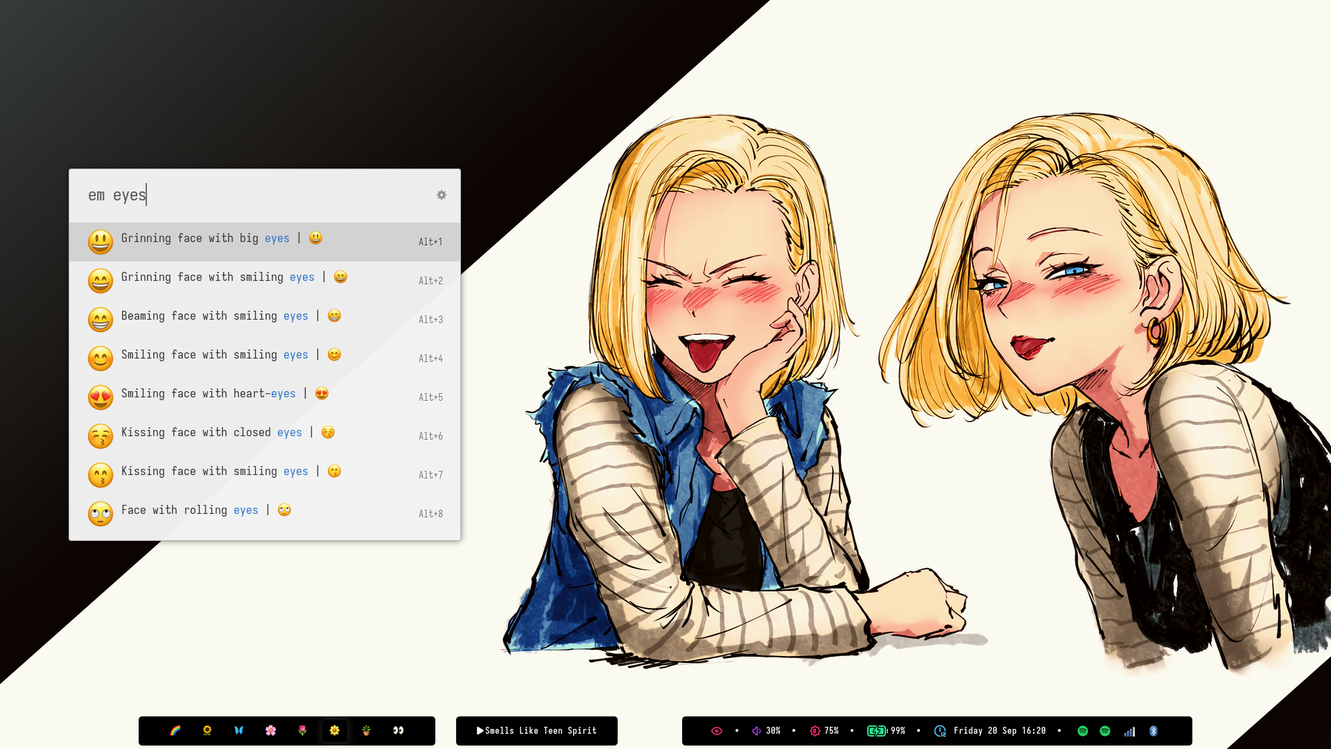Open the launcher settings gear
The width and height of the screenshot is (1331, 749).
[x=442, y=195]
